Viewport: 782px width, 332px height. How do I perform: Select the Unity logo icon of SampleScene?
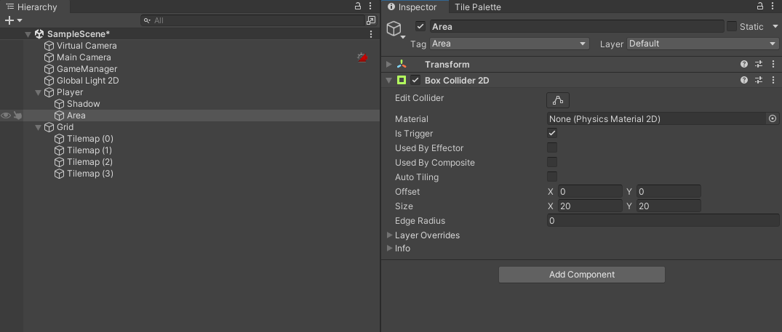39,34
